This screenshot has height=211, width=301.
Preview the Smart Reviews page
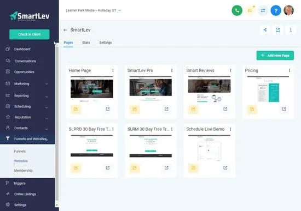coord(225,109)
